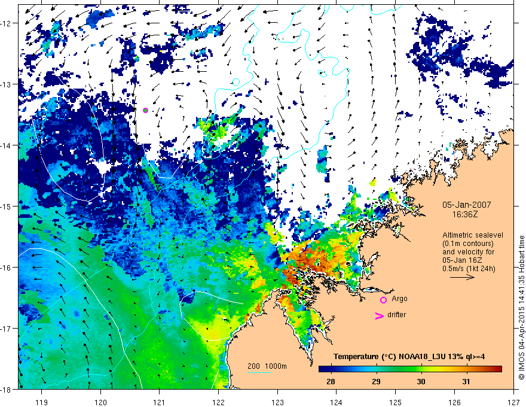The width and height of the screenshot is (526, 407).
Task: Click the longitude label 126
Action: point(454,402)
